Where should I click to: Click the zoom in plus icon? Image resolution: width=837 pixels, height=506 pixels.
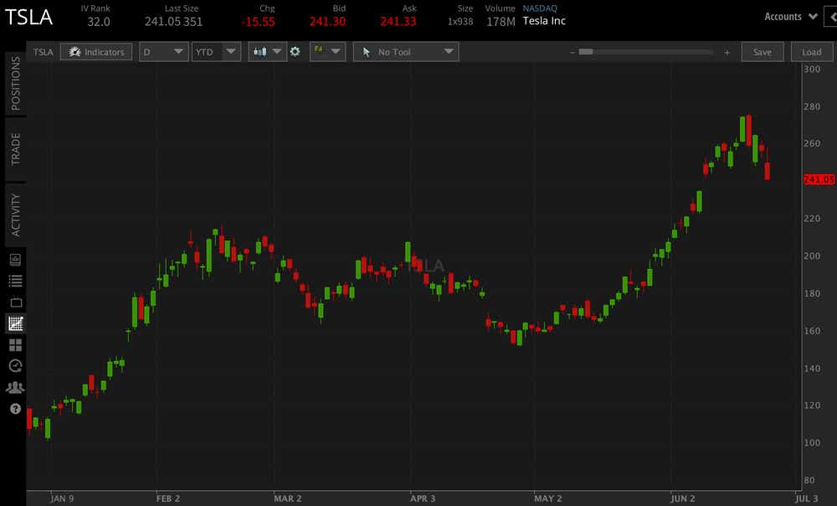pos(727,53)
